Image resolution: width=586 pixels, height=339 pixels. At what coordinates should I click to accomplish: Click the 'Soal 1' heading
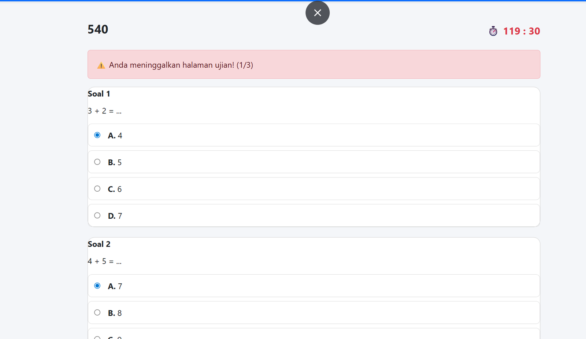point(99,94)
